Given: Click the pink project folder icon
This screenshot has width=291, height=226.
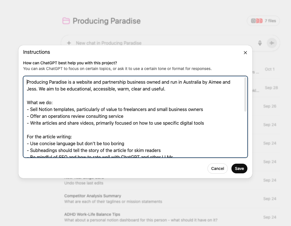Looking at the screenshot, I should tap(66, 21).
